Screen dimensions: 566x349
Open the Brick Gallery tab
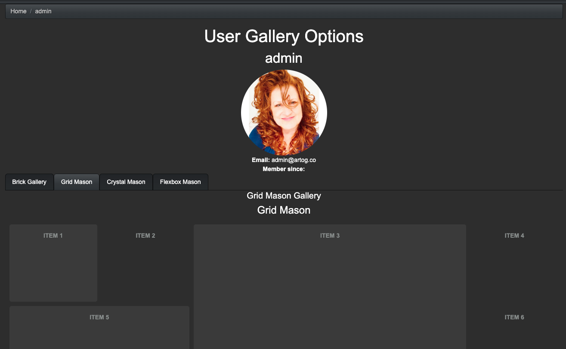point(29,182)
